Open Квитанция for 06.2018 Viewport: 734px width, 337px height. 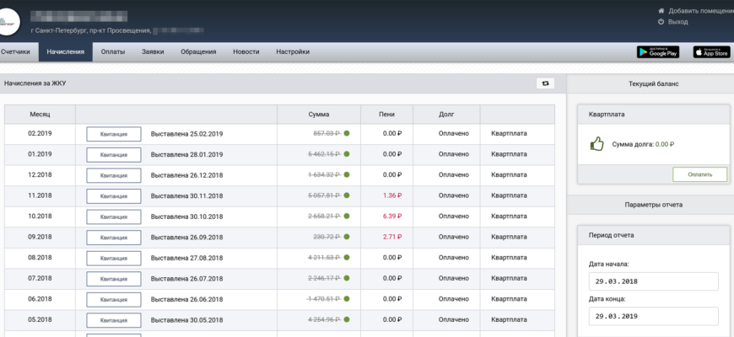click(x=114, y=300)
